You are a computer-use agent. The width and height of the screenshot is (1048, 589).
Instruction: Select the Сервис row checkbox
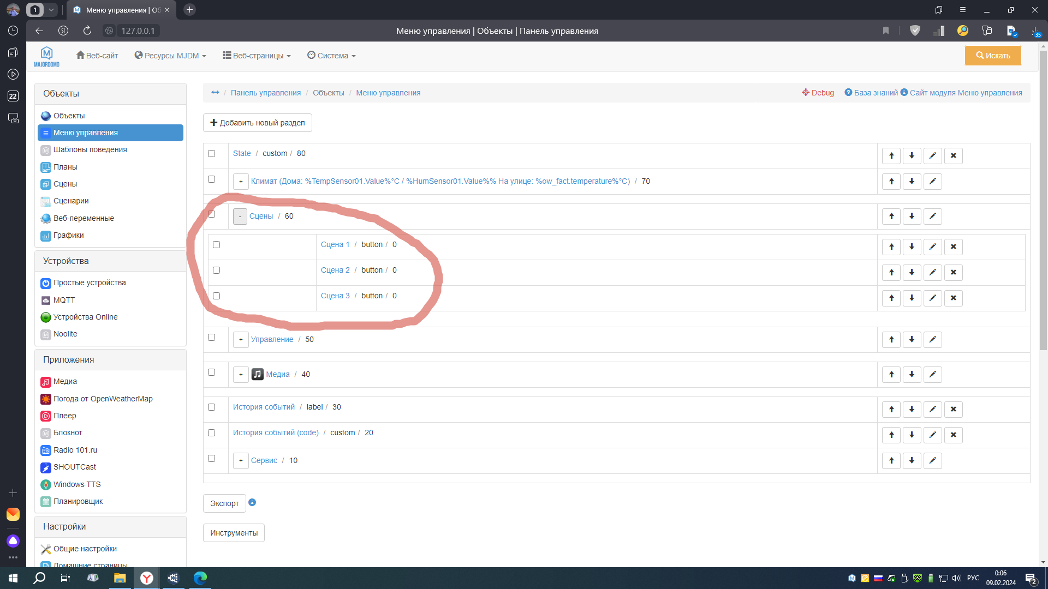point(212,459)
